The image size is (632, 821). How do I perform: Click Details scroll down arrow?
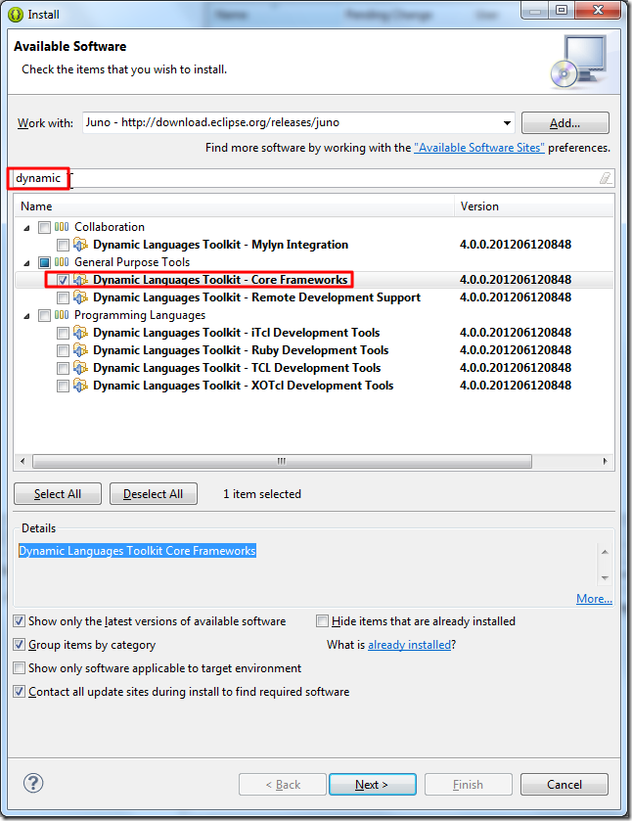pyautogui.click(x=605, y=578)
